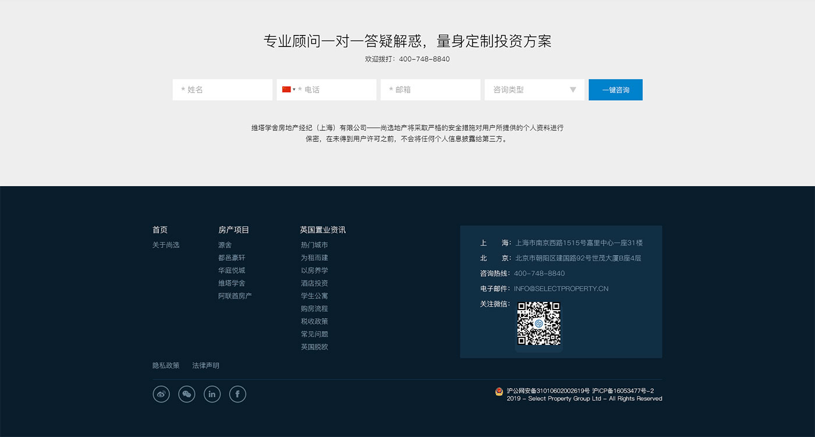815x437 pixels.
Task: Open the 关于尚选 link
Action: pos(166,245)
